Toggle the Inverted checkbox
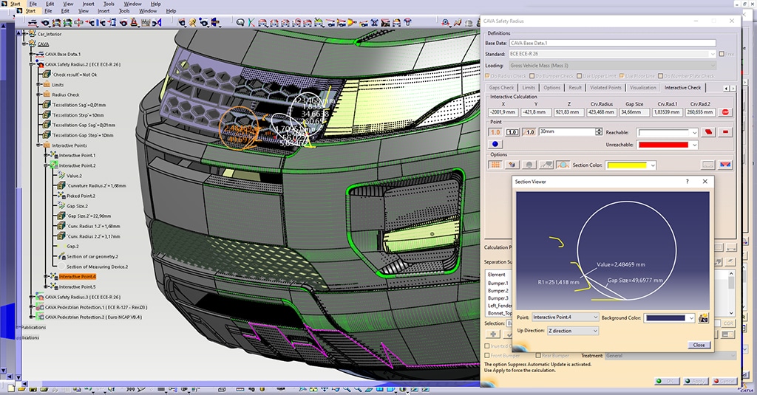The image size is (757, 395). (487, 346)
